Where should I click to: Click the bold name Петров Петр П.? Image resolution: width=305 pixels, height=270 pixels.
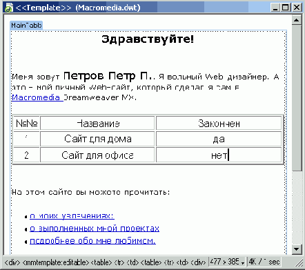coord(108,76)
